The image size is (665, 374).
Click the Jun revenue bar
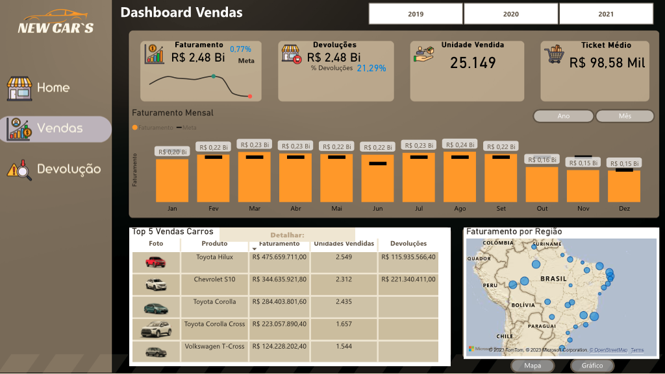377,178
